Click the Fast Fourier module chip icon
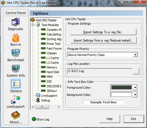Image resolution: width=147 pixels, height=128 pixels. coord(43,48)
